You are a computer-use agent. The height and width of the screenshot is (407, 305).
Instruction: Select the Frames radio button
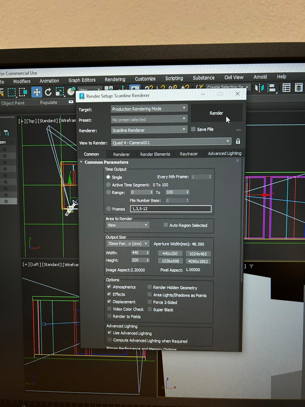(x=109, y=209)
